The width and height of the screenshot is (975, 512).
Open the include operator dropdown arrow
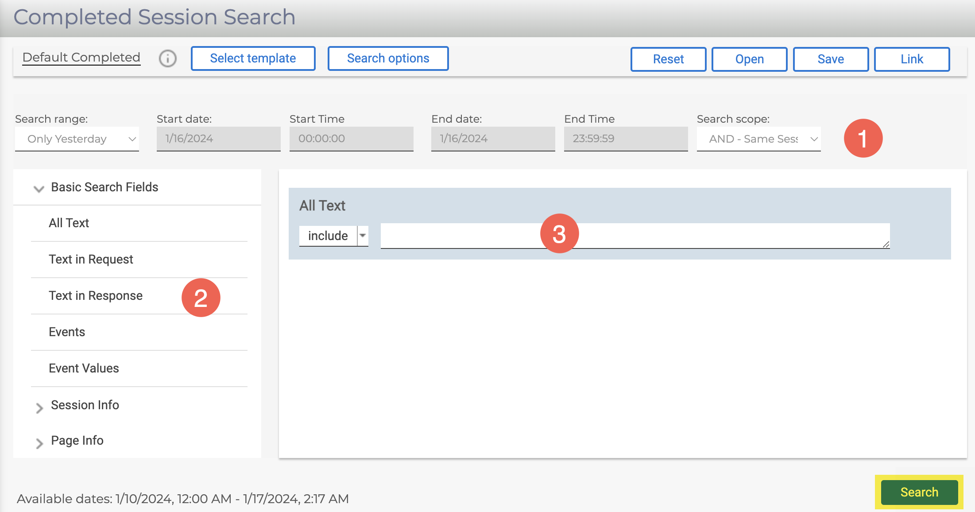[x=363, y=236]
